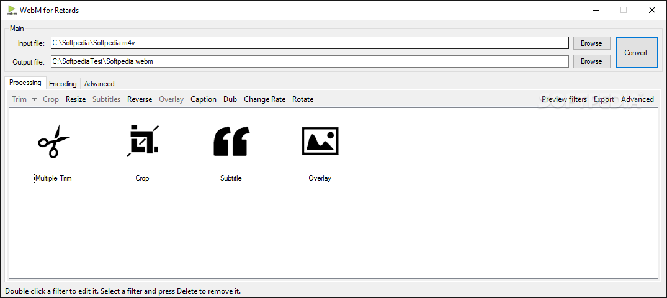Viewport: 667px width, 298px height.
Task: Switch to the Processing tab
Action: [x=25, y=83]
